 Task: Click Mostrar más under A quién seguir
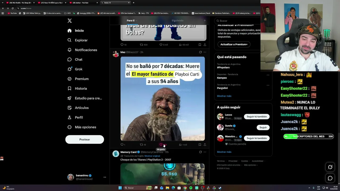point(224,152)
